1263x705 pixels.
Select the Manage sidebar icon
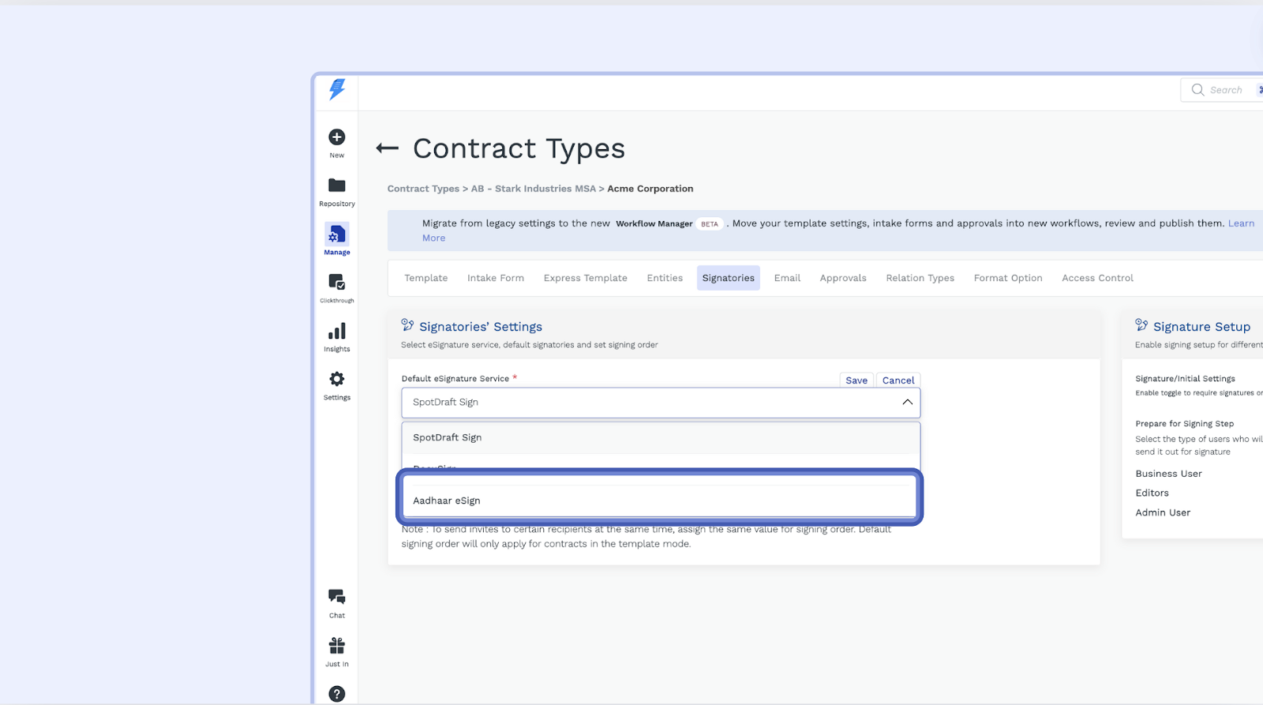click(x=337, y=234)
